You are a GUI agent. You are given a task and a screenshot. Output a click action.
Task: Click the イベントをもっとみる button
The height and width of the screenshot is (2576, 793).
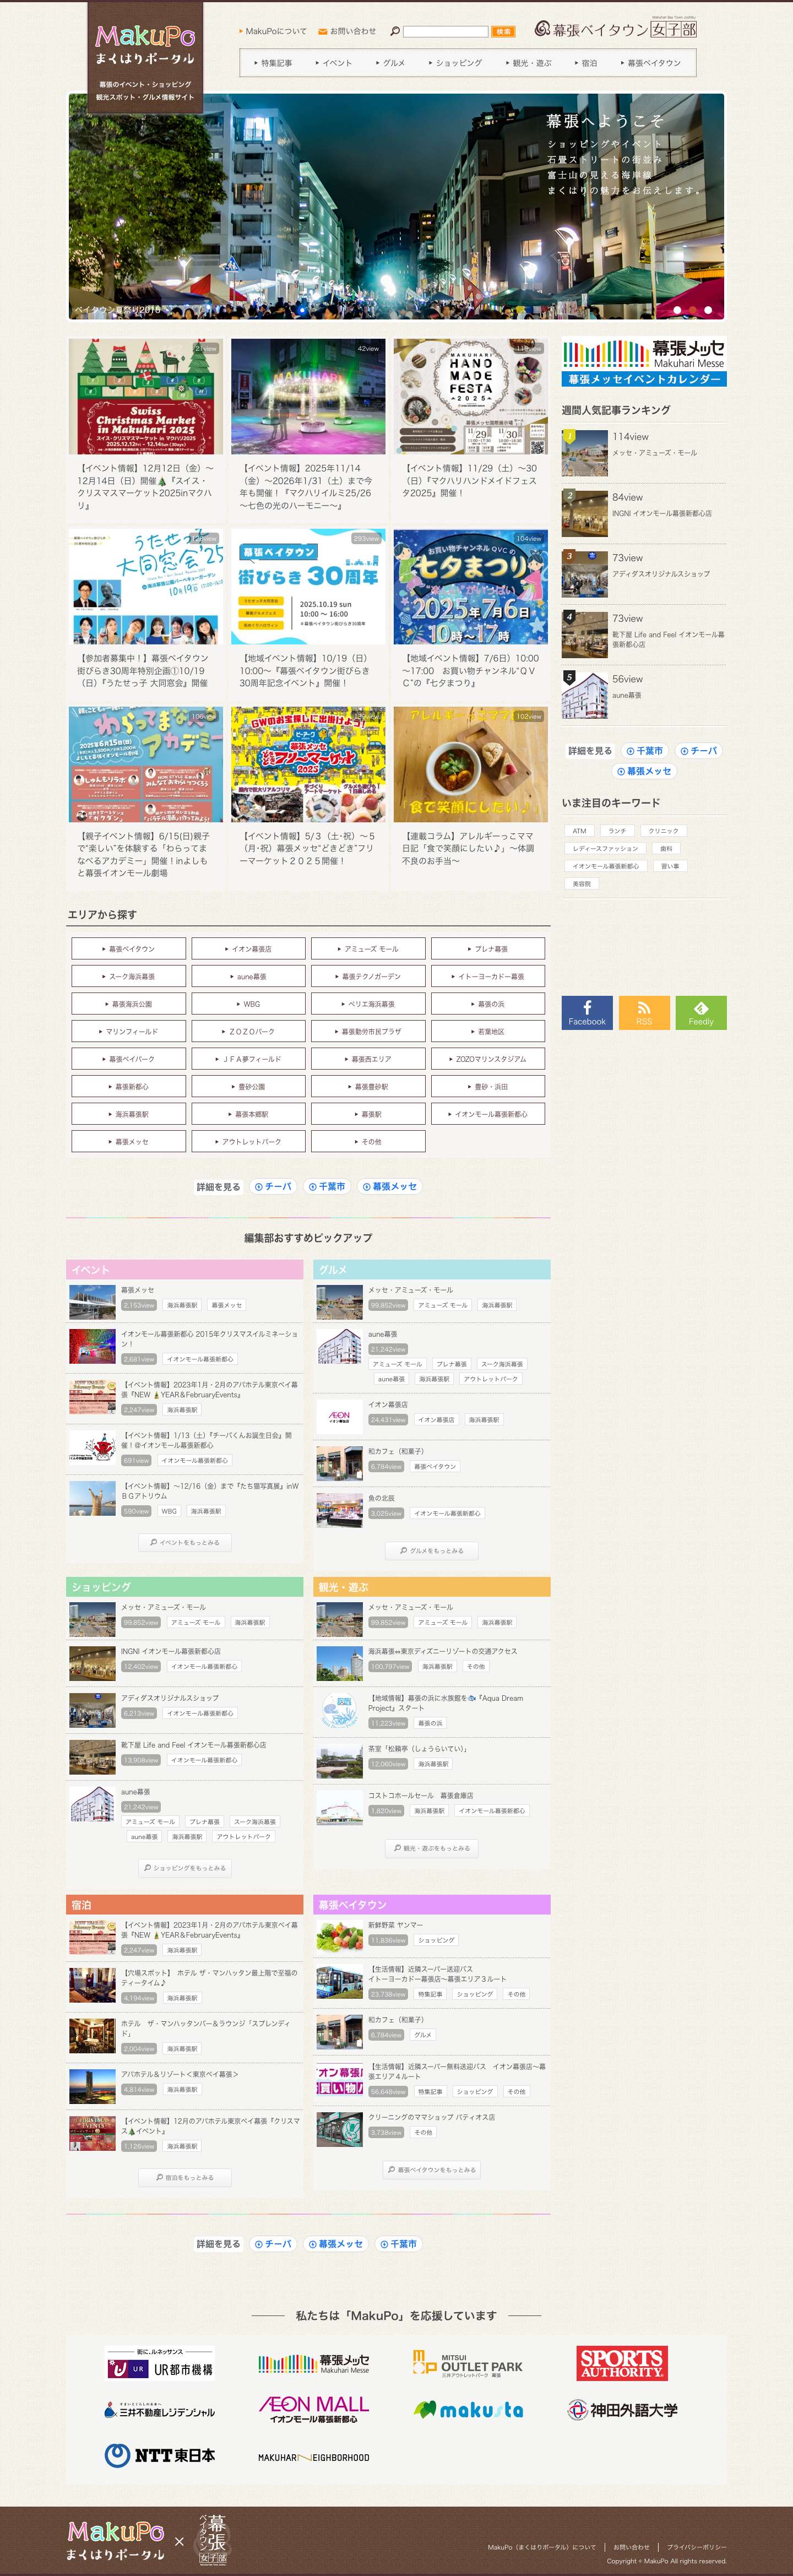click(x=185, y=1542)
